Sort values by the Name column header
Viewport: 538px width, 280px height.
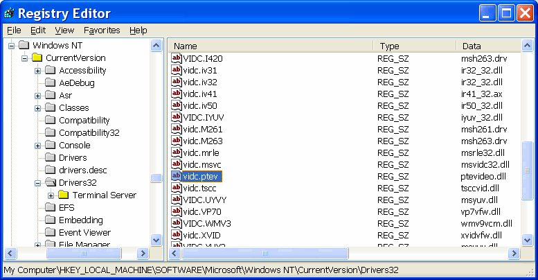(270, 46)
